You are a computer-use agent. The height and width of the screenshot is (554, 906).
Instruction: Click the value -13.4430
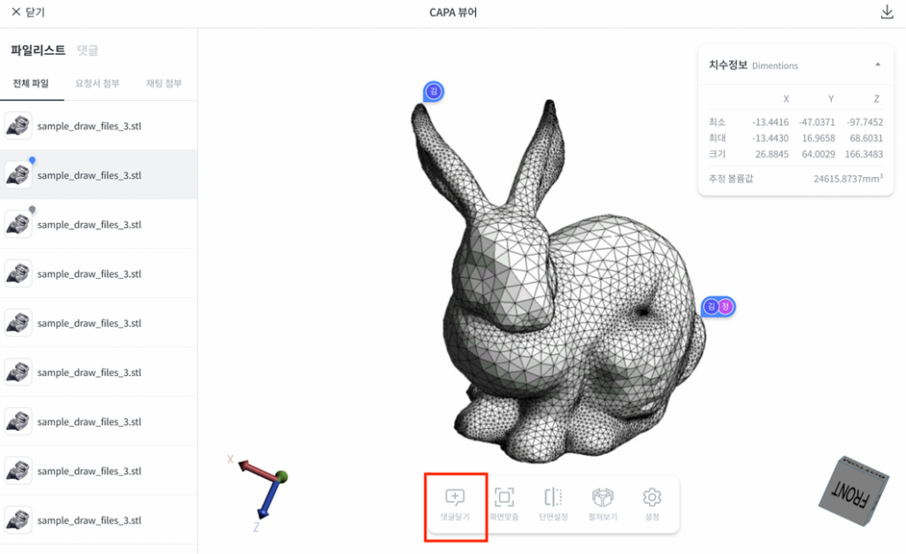click(x=771, y=138)
